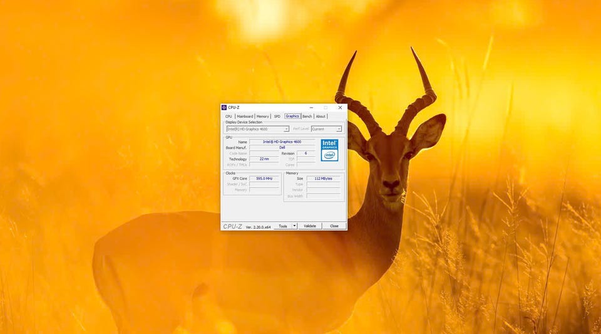The width and height of the screenshot is (601, 334).
Task: Click the CPU-Z app icon in title bar
Action: (x=224, y=107)
